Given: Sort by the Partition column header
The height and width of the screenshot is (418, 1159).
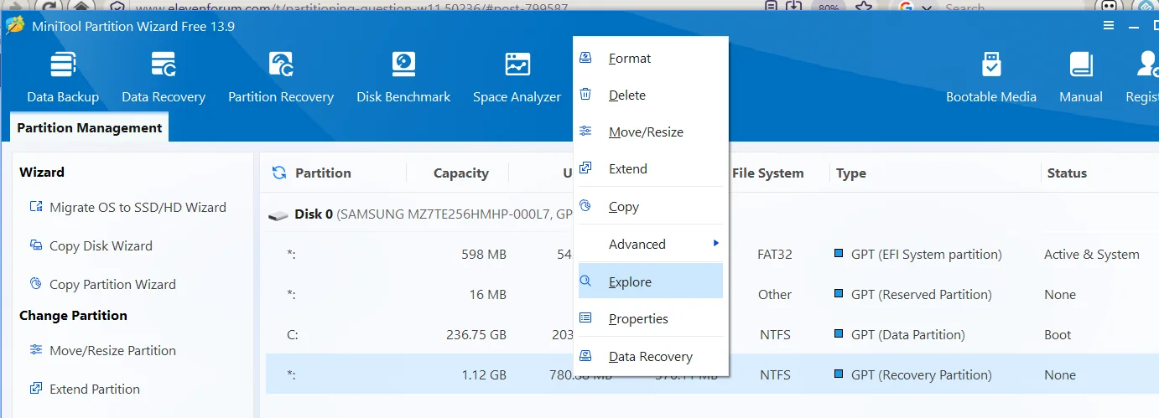Looking at the screenshot, I should pyautogui.click(x=323, y=173).
